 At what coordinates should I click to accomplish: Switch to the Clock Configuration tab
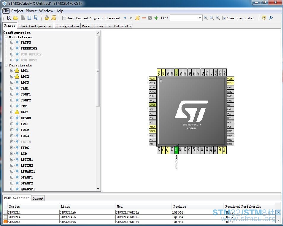(35, 26)
